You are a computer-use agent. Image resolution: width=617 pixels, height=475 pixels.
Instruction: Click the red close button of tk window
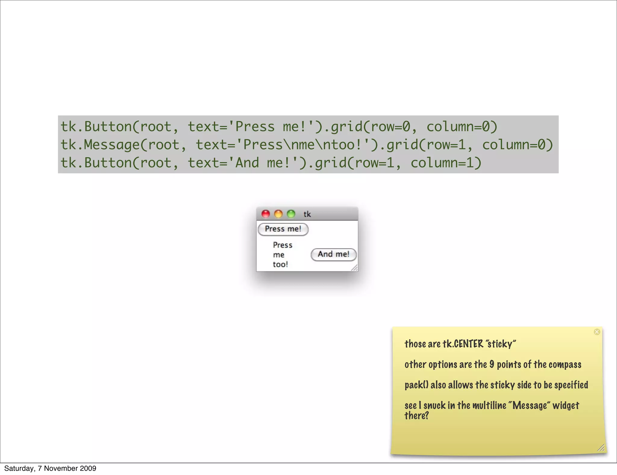click(x=265, y=214)
